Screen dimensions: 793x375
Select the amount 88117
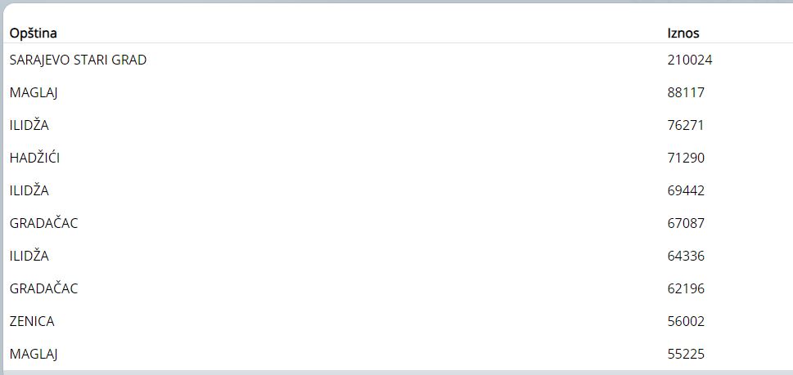(686, 92)
